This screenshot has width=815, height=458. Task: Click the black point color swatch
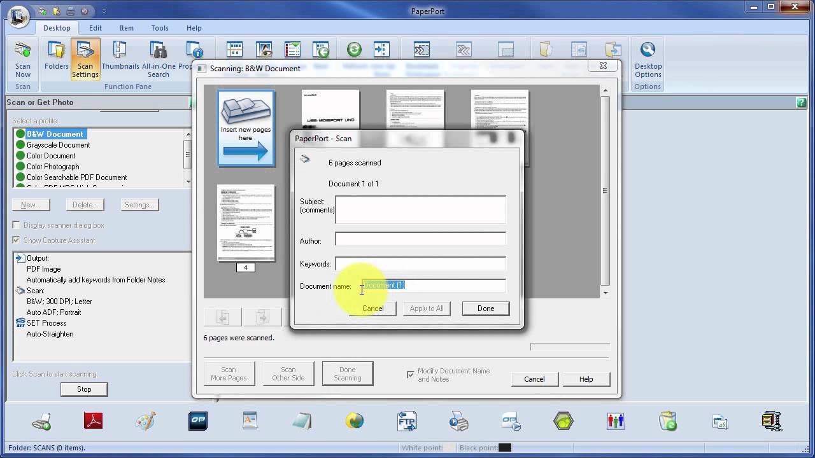pyautogui.click(x=505, y=448)
